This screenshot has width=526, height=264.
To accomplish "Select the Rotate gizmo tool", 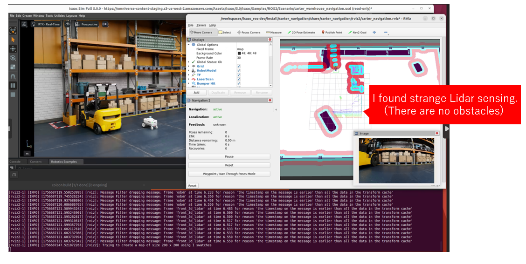I will [13, 58].
